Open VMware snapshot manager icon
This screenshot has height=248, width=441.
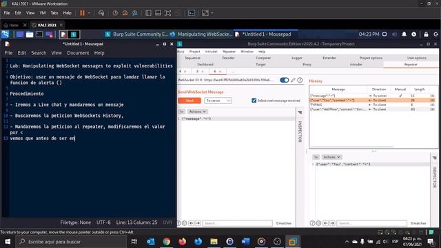[x=135, y=13]
